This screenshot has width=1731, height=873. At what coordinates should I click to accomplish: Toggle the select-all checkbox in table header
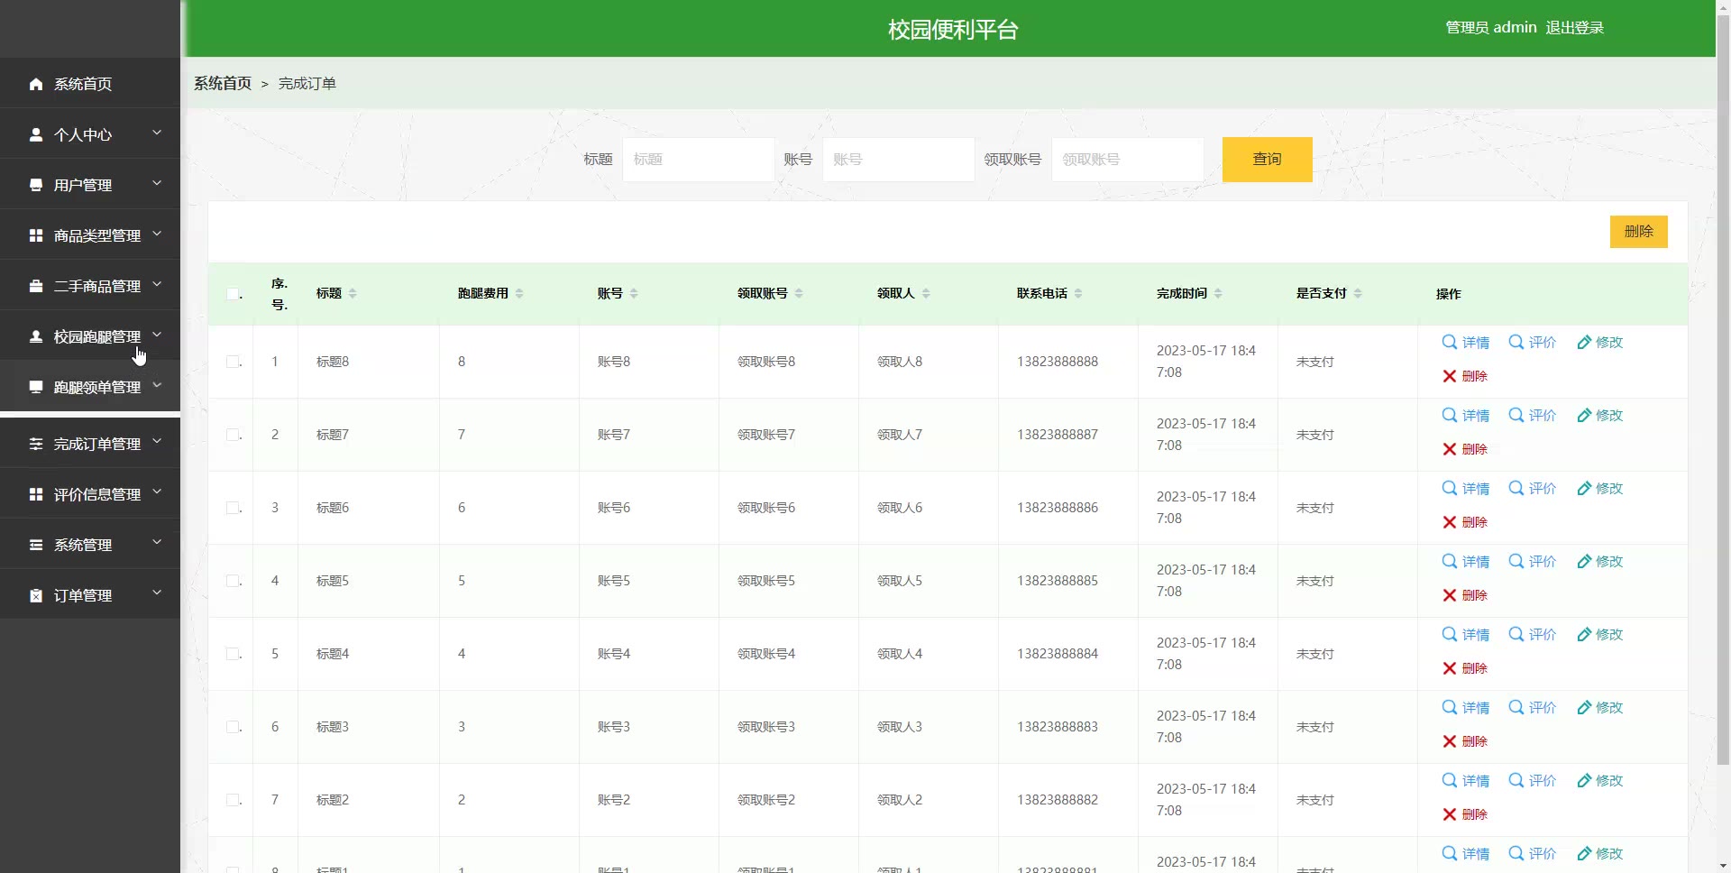pos(233,294)
